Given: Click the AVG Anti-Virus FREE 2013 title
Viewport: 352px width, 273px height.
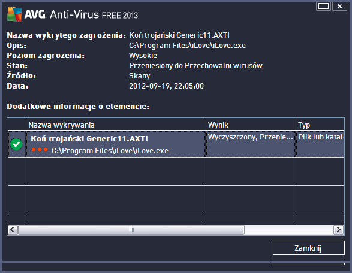Looking at the screenshot, I should pyautogui.click(x=81, y=14).
